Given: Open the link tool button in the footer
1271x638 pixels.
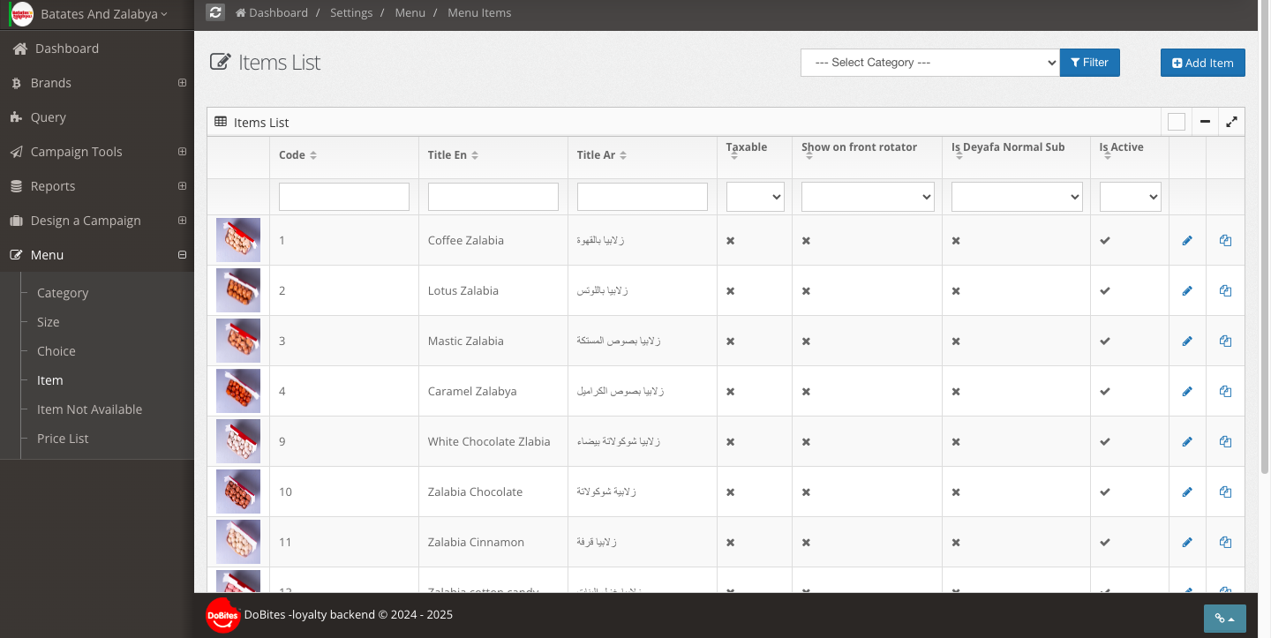Looking at the screenshot, I should click(1225, 619).
